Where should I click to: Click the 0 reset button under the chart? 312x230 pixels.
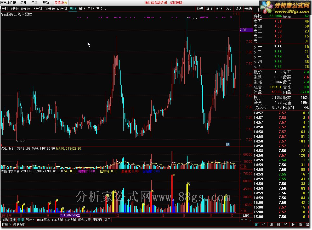click(250, 220)
